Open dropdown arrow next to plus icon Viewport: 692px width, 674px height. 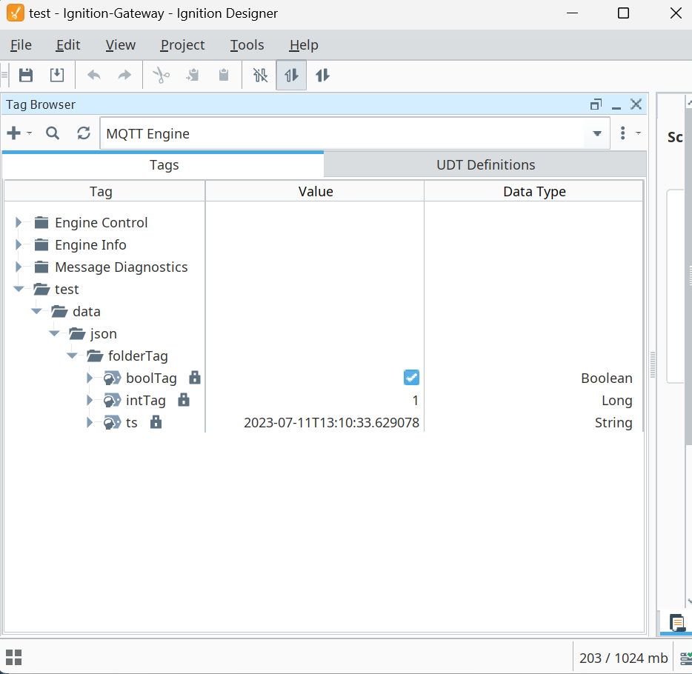click(x=30, y=133)
